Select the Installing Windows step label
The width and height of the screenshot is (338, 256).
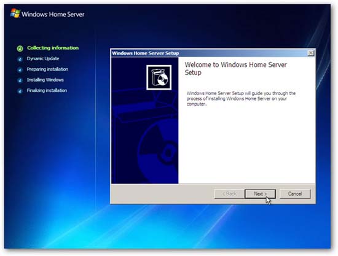45,80
